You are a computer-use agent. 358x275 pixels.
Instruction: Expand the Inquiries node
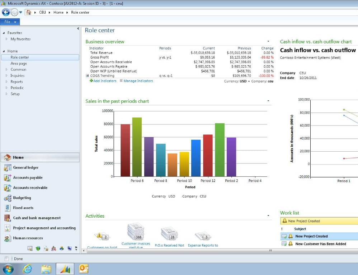tap(6, 75)
